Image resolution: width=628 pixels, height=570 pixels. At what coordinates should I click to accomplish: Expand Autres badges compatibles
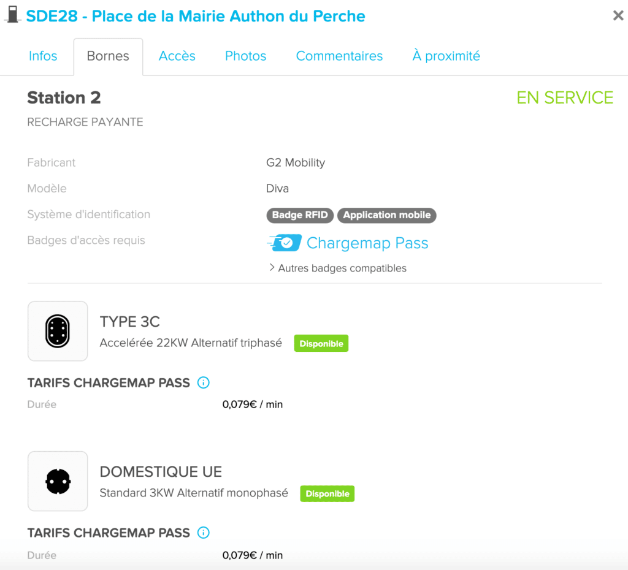click(x=338, y=268)
